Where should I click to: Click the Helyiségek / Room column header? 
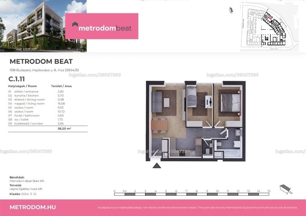click(23, 86)
